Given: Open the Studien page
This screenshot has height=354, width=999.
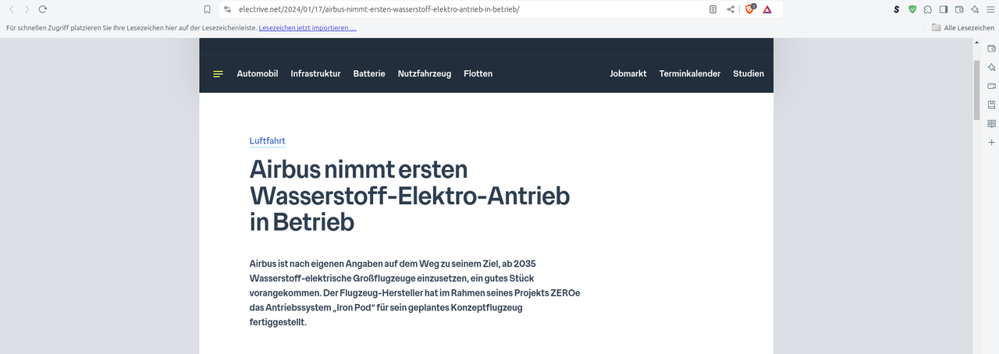Looking at the screenshot, I should click(748, 74).
